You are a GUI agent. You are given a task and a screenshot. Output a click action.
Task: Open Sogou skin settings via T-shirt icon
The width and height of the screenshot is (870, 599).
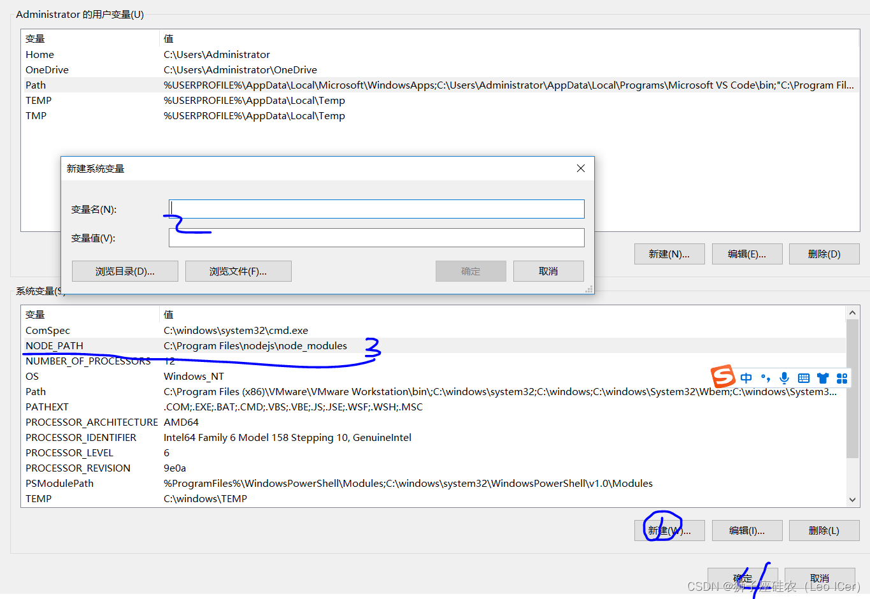pyautogui.click(x=822, y=378)
